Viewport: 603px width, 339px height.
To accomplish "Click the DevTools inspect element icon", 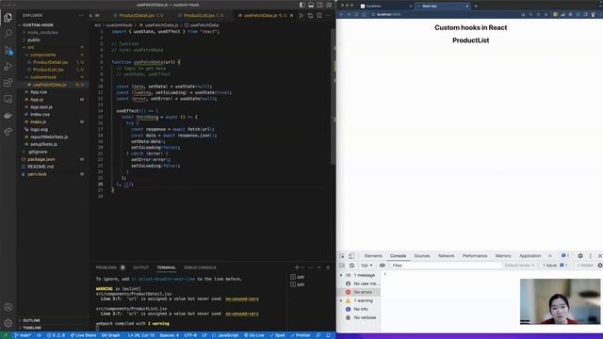I will [x=342, y=256].
